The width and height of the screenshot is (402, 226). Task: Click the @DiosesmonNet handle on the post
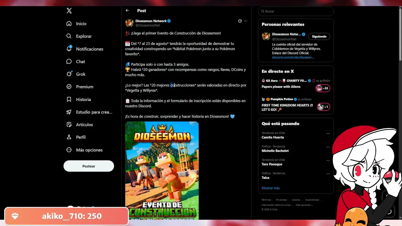148,25
